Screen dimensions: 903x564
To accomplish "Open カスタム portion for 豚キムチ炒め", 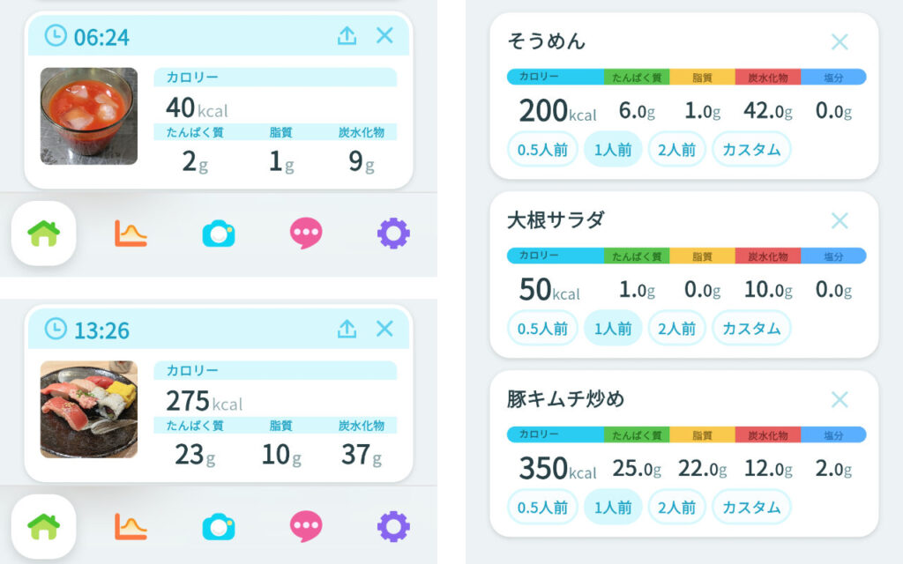I will [750, 506].
